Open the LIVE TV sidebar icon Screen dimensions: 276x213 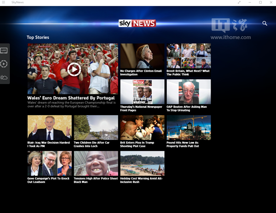click(x=4, y=50)
